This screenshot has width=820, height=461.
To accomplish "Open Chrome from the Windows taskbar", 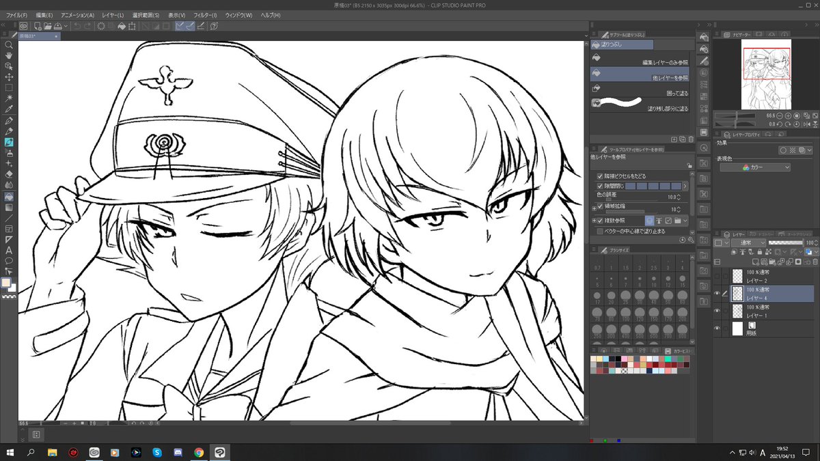I will [198, 452].
